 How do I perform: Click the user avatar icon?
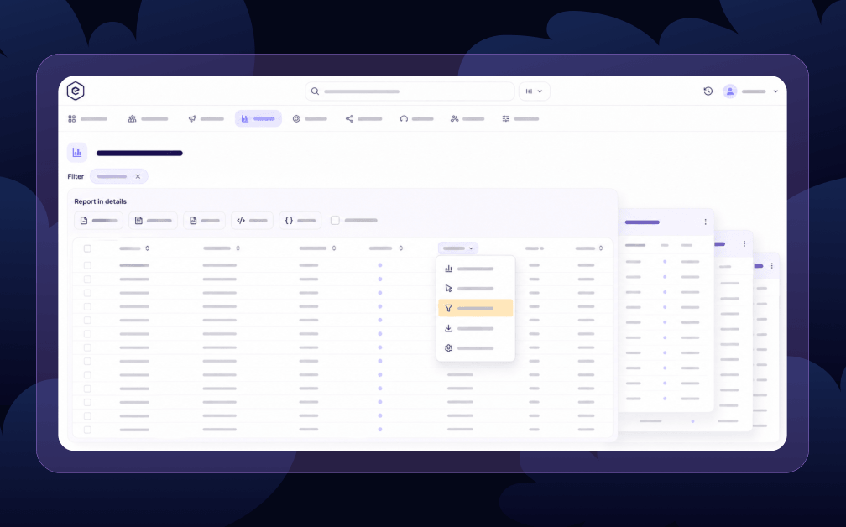point(730,91)
